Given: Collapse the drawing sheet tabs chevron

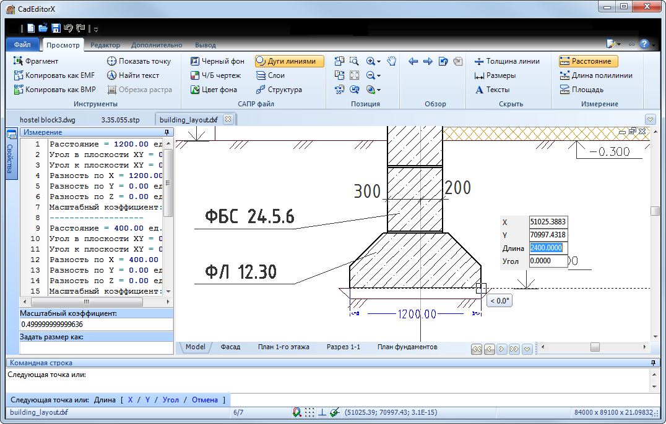Looking at the screenshot, I should tap(527, 349).
